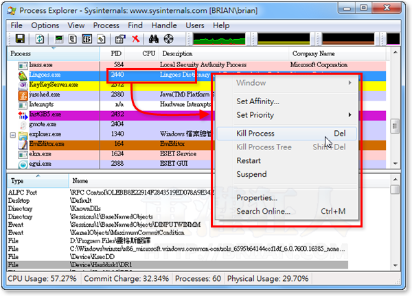Sort lower pane by Type column

coord(38,181)
